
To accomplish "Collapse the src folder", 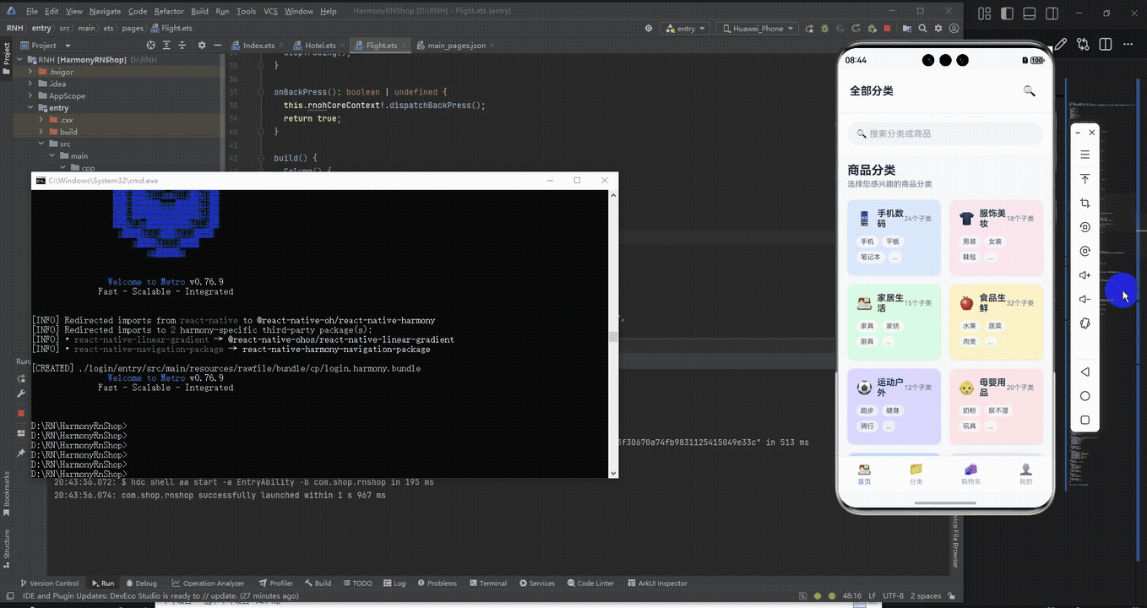I will click(x=41, y=144).
